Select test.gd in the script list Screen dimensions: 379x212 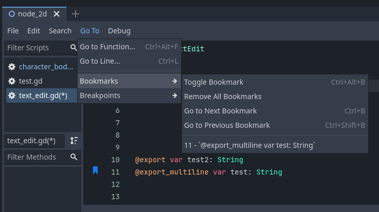coord(31,81)
